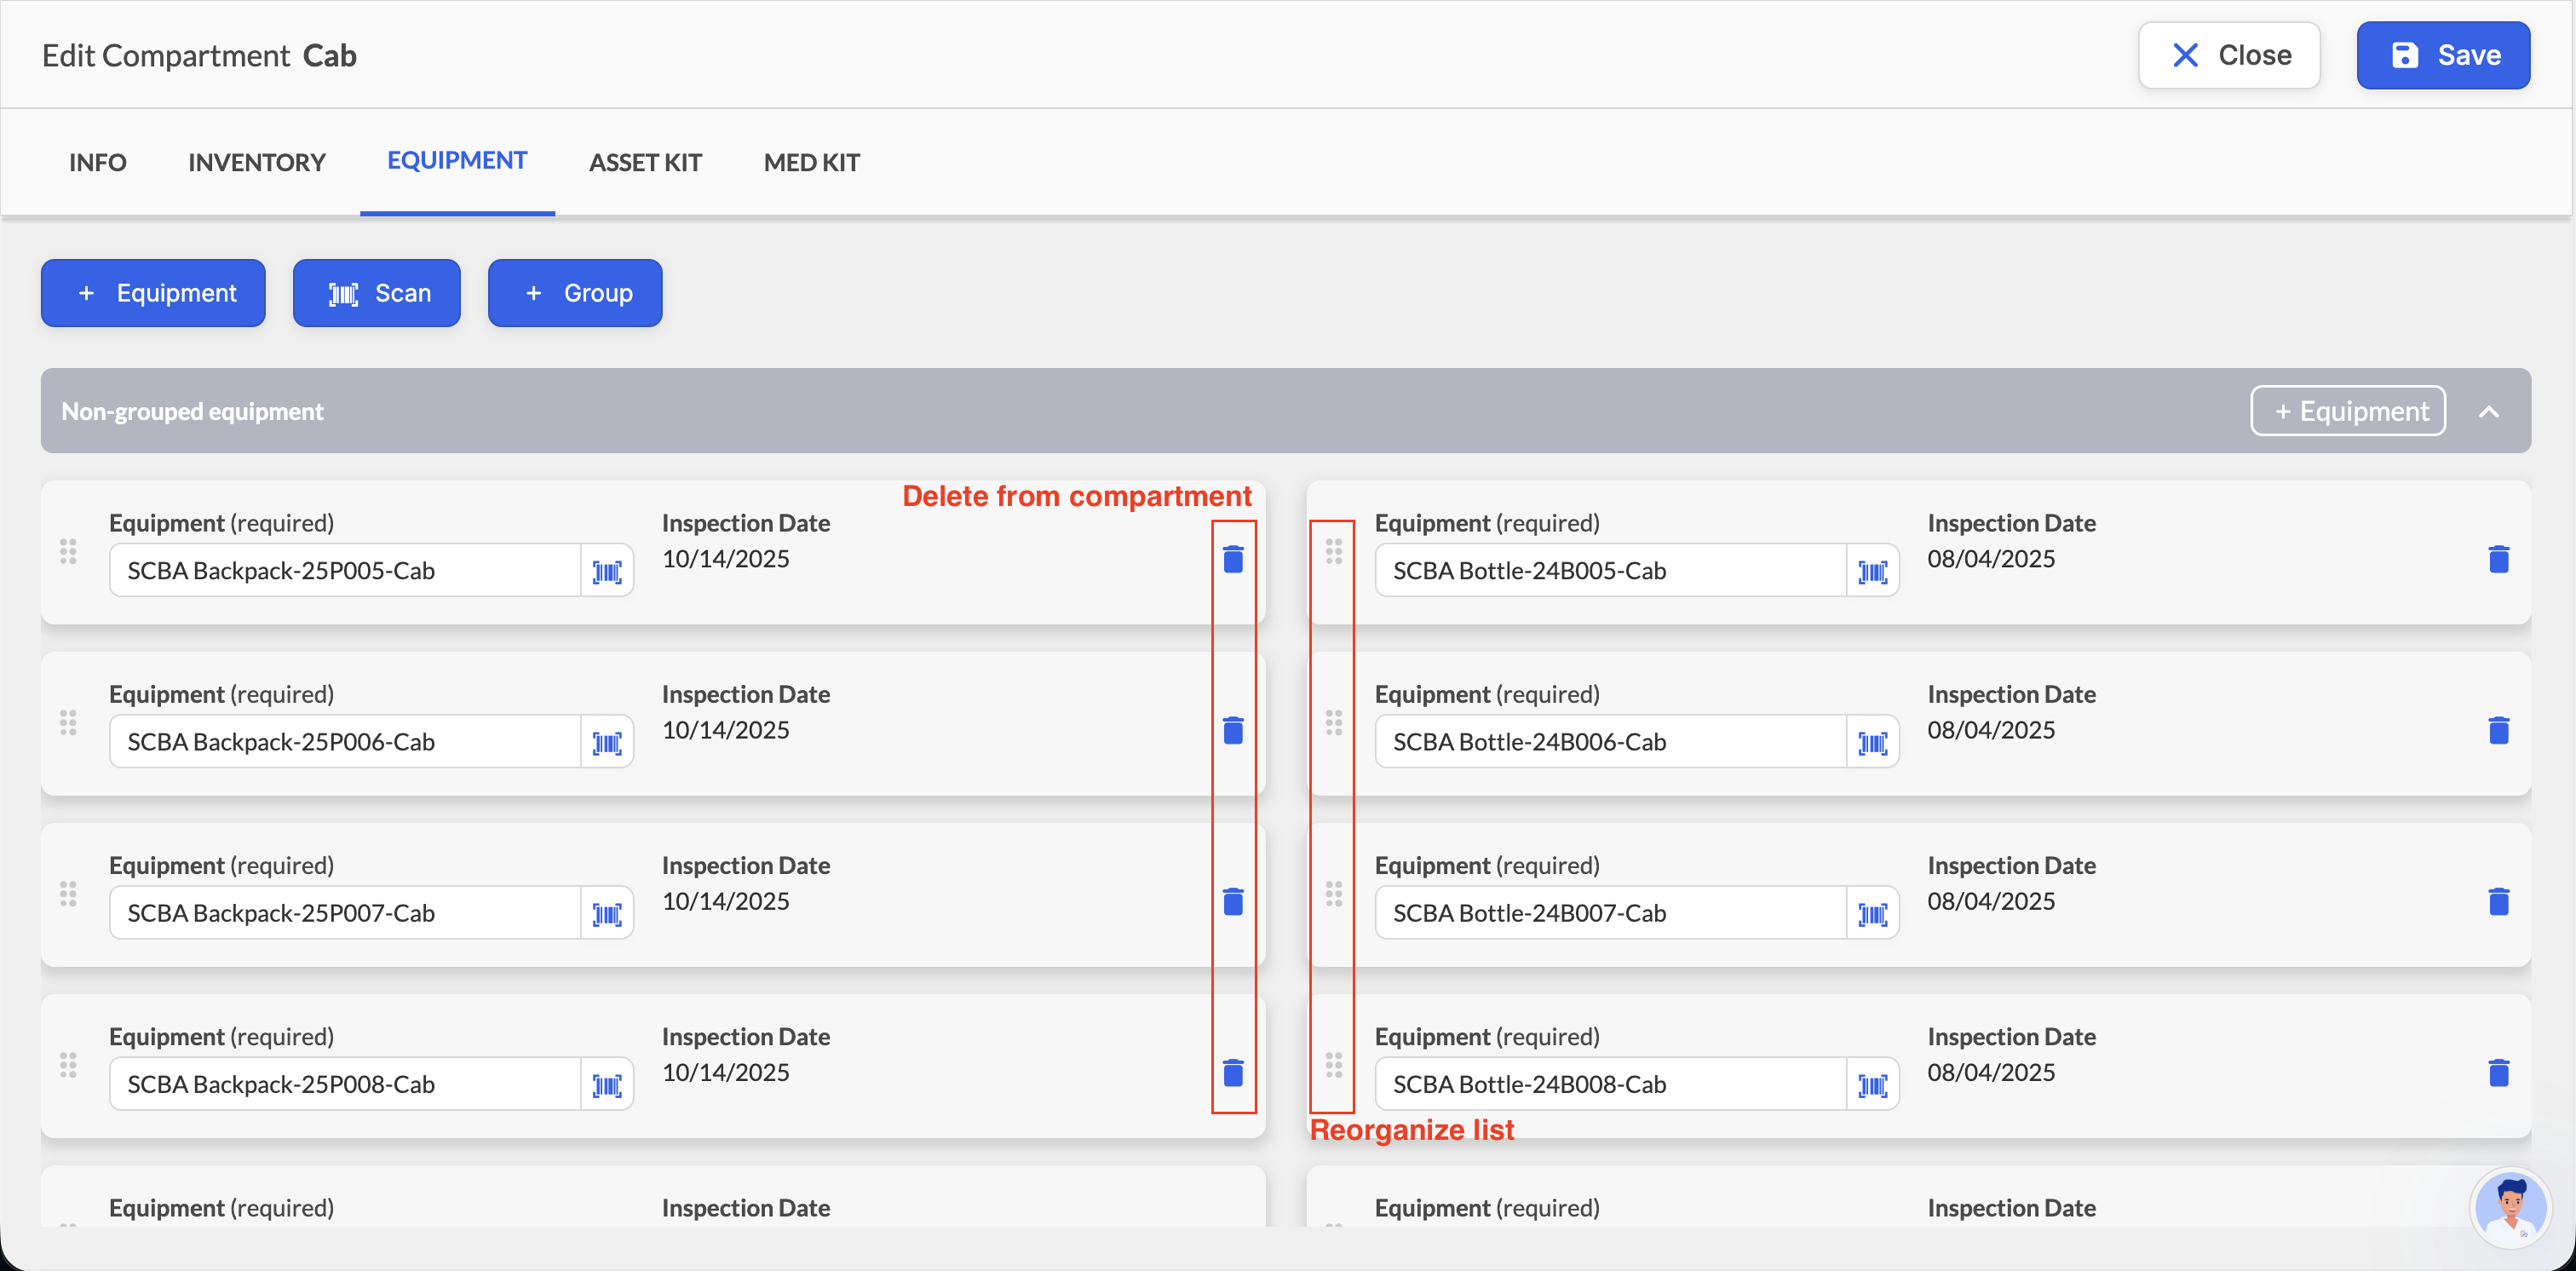Grab drag handle of SCBA Backpack-25P005-Cab row

pyautogui.click(x=68, y=551)
